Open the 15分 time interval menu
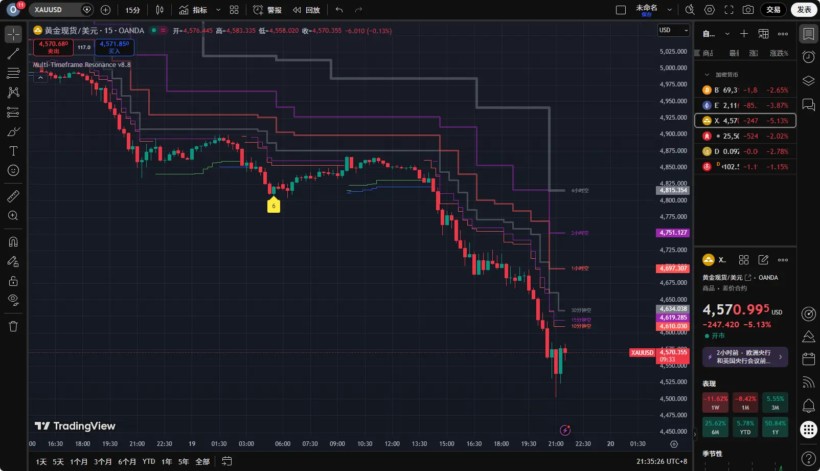 [x=133, y=10]
